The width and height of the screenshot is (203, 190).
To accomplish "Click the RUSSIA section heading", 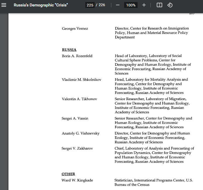I will tap(69, 50).
